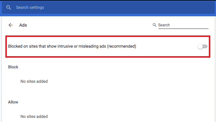Click the Ads page title
The image size is (216, 122).
(23, 25)
